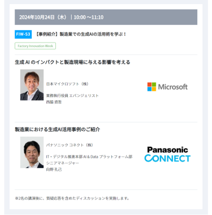
Task: Click talk title 製造業における生成AI活用事例のご紹介
Action: 58,129
